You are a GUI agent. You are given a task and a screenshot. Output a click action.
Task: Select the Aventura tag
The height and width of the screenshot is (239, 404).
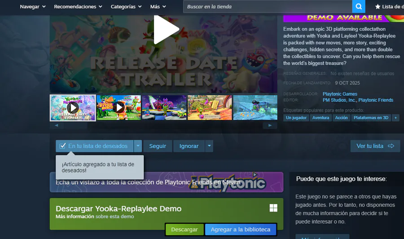point(321,118)
